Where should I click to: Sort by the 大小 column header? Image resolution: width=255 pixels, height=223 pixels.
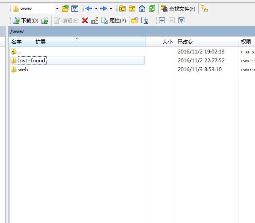(160, 42)
